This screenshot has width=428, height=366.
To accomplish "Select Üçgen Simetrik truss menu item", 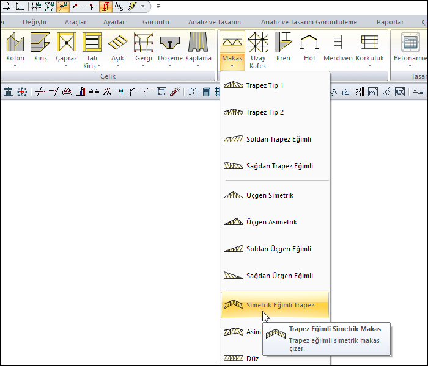I will pyautogui.click(x=270, y=195).
